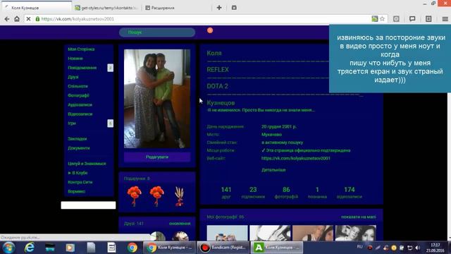Click the browser address bar URL

78,19
